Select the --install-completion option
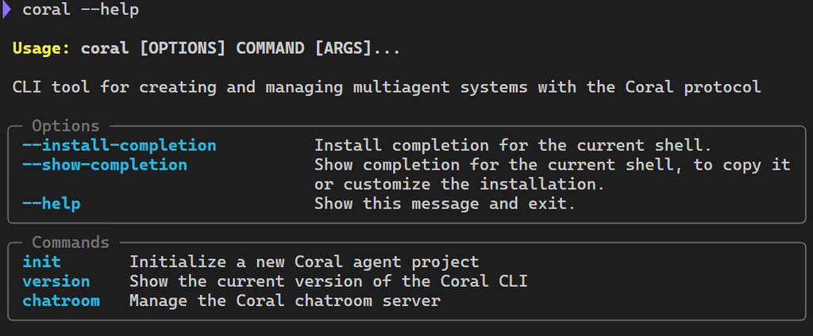The image size is (813, 336). (x=119, y=146)
